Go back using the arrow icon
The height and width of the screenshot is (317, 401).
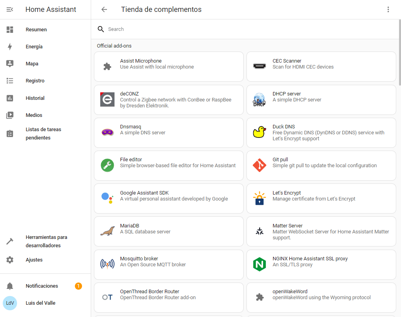[104, 10]
